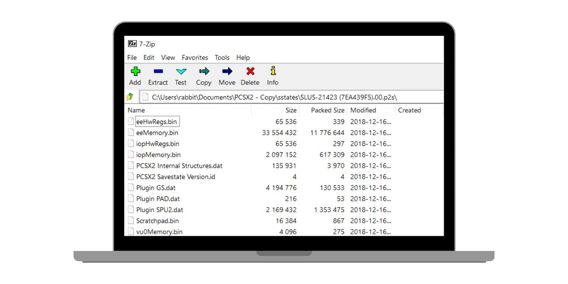This screenshot has height=284, width=568.
Task: Select PCSX2 Savestate Version.id file name
Action: click(x=176, y=176)
